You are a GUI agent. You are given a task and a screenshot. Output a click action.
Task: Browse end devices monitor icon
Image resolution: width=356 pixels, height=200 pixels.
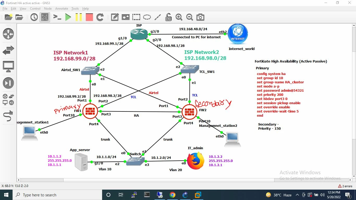[8, 67]
